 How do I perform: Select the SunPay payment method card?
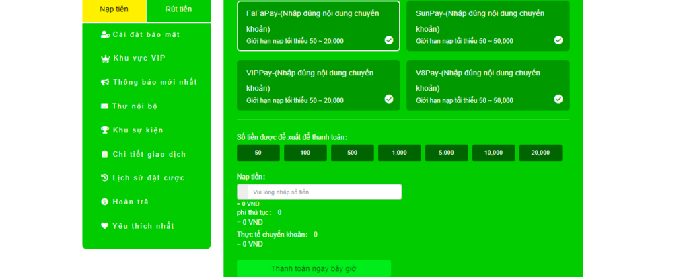point(488,26)
